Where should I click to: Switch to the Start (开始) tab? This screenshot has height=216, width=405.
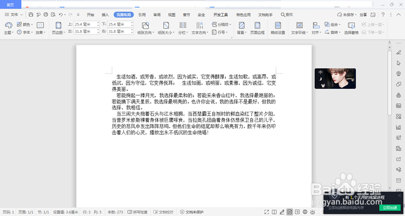tap(91, 15)
